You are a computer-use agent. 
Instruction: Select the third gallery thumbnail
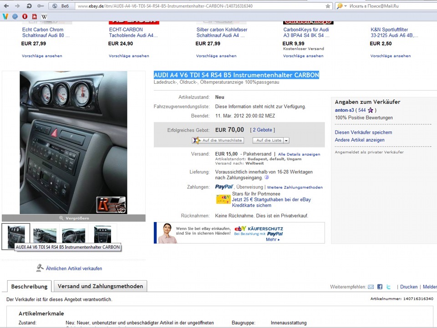point(73,235)
